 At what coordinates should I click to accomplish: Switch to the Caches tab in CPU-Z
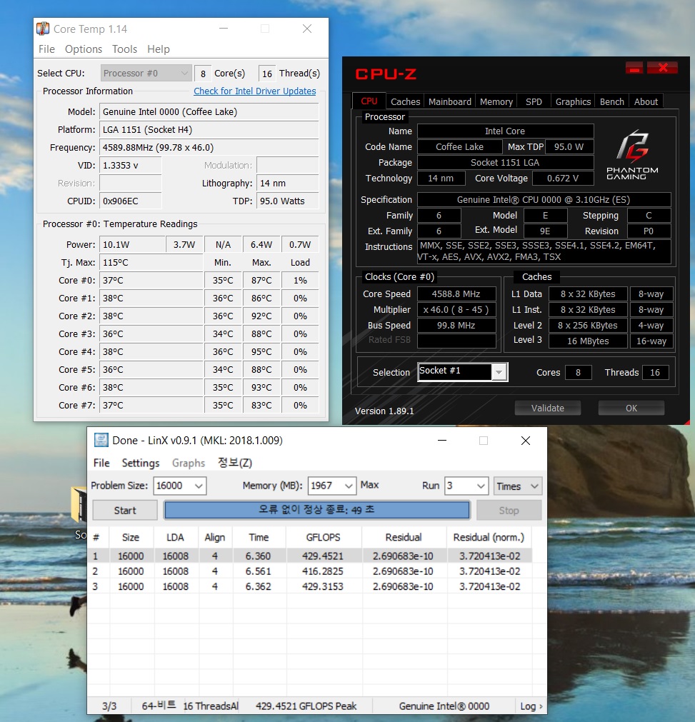tap(405, 101)
